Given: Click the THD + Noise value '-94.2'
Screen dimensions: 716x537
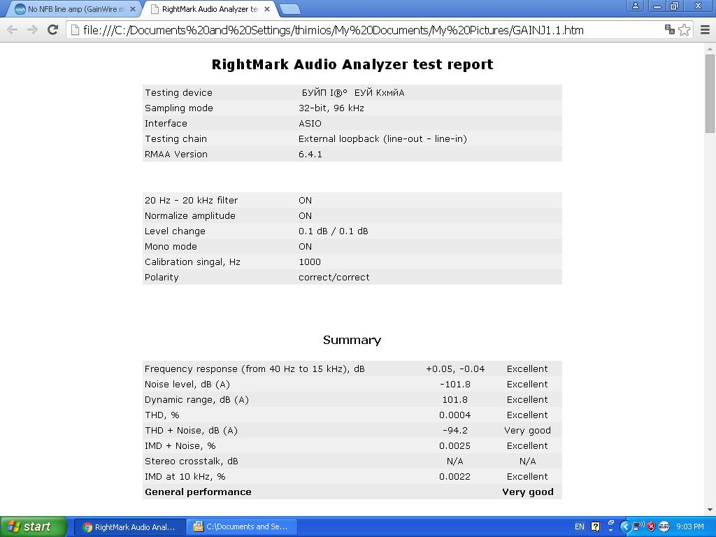Looking at the screenshot, I should point(454,431).
